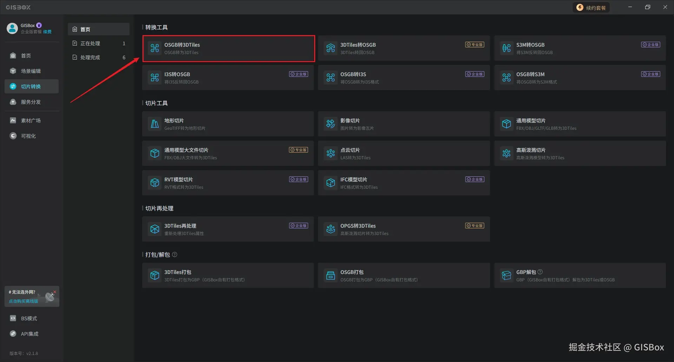
Task: Open the OSGB打包 box icon
Action: click(x=331, y=275)
